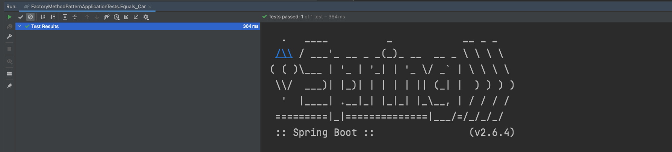This screenshot has height=152, width=672.
Task: Toggle the eye watch icon in the sidebar
Action: click(9, 61)
